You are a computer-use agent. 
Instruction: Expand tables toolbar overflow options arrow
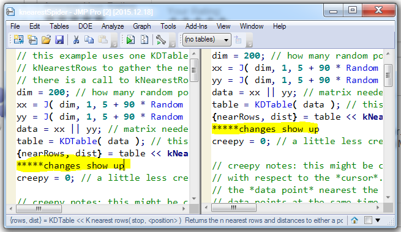tap(250, 45)
